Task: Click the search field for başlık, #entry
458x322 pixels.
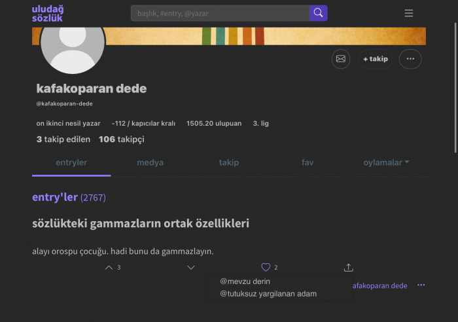Action: 219,13
